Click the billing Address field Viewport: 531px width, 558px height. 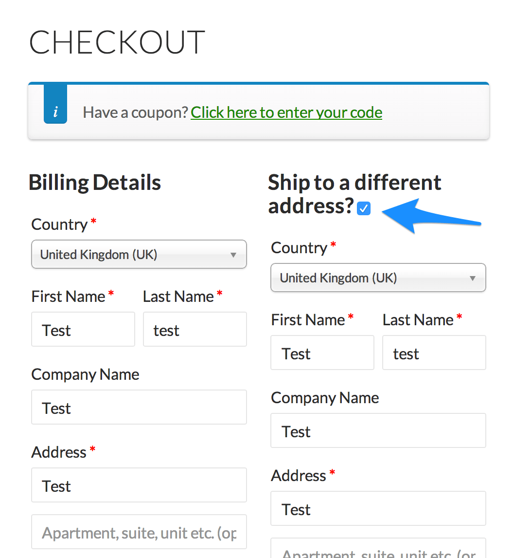(x=139, y=485)
